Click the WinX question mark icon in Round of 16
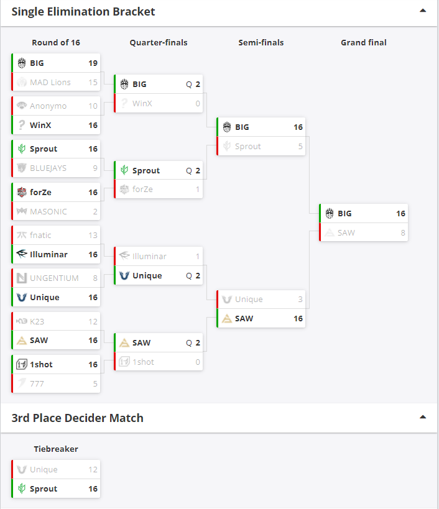The width and height of the screenshot is (439, 509). 21,125
